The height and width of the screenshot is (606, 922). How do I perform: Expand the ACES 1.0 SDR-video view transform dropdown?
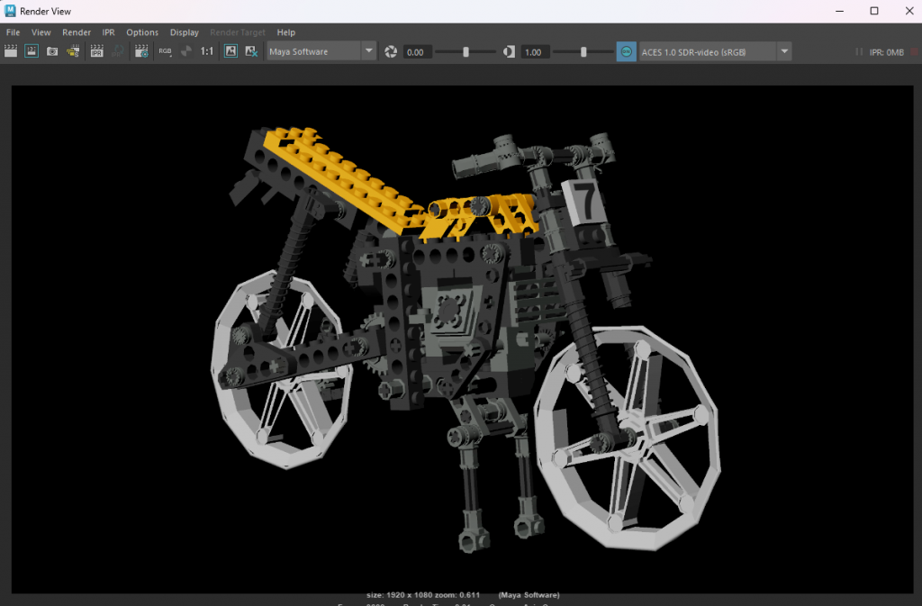[784, 52]
